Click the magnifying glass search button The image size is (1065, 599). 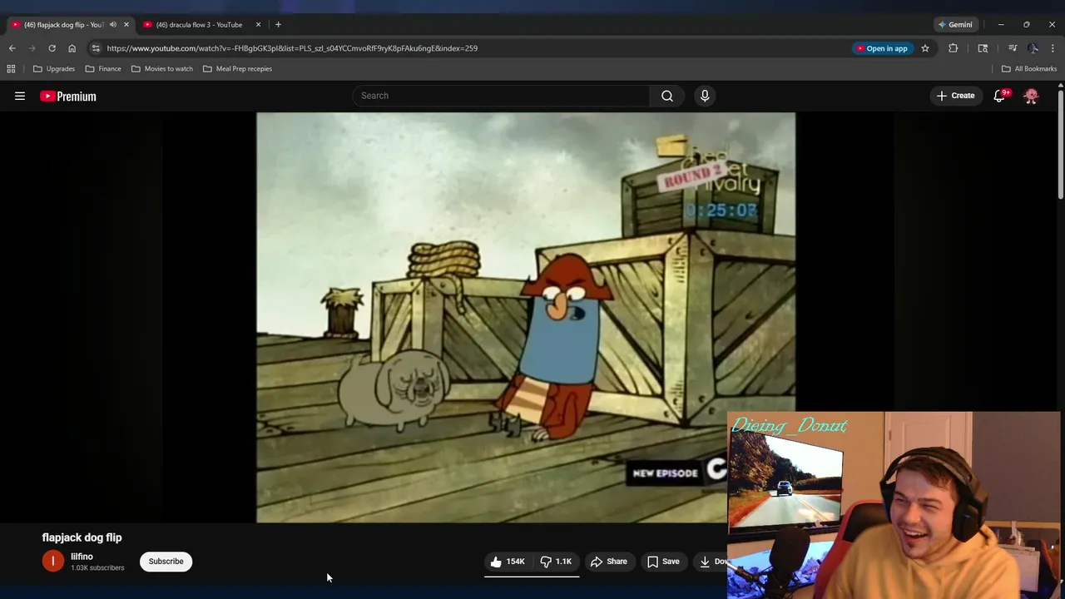tap(667, 96)
